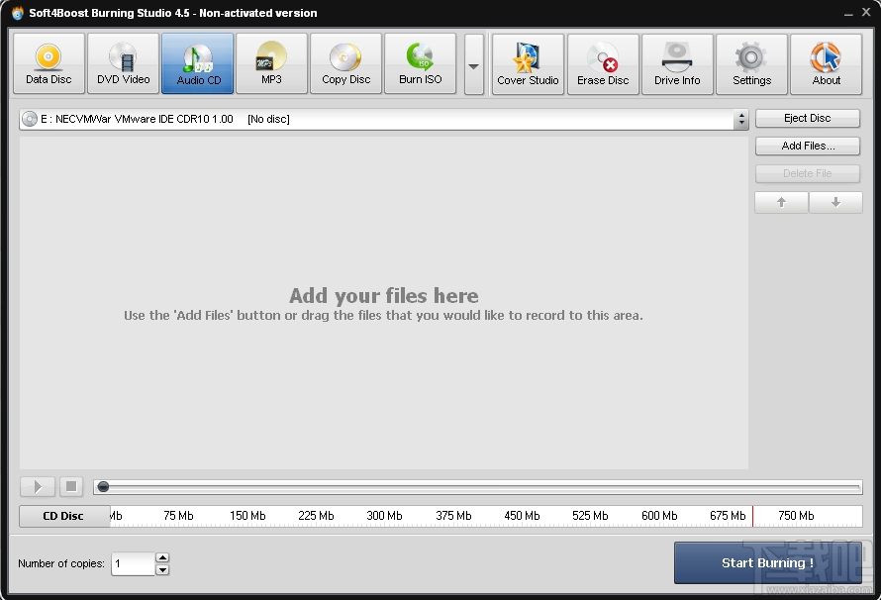This screenshot has height=600, width=881.
Task: Increase number of copies
Action: (x=162, y=557)
